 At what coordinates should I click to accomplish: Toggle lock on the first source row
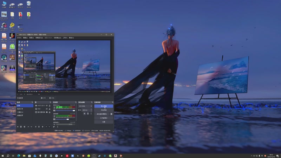pos(50,106)
